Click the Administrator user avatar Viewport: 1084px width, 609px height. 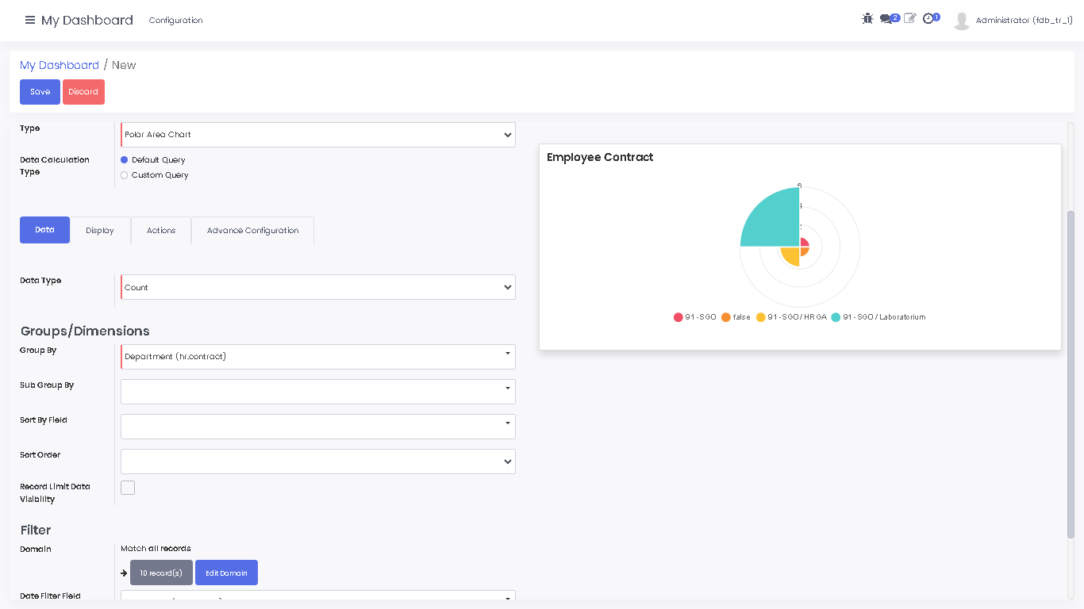962,21
